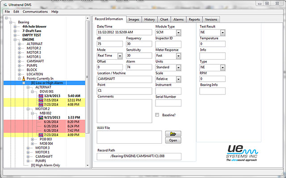Click the Serial Number field
This screenshot has width=286, height=178.
(x=168, y=103)
